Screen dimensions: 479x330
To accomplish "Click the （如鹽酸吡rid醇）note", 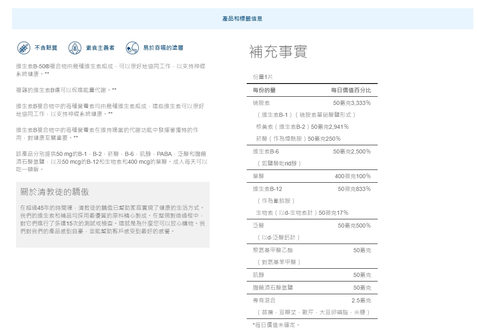I will [278, 163].
